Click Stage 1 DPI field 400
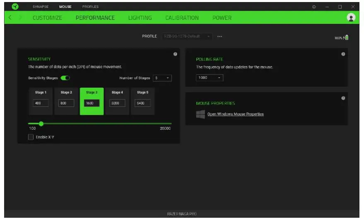 41,103
